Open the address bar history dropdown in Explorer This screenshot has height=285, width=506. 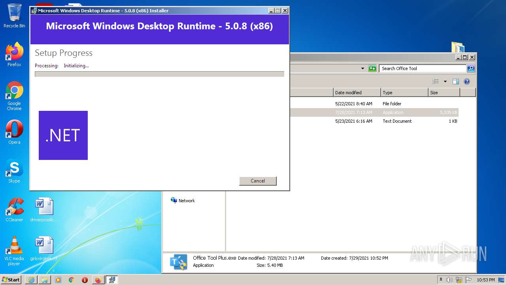pos(363,68)
